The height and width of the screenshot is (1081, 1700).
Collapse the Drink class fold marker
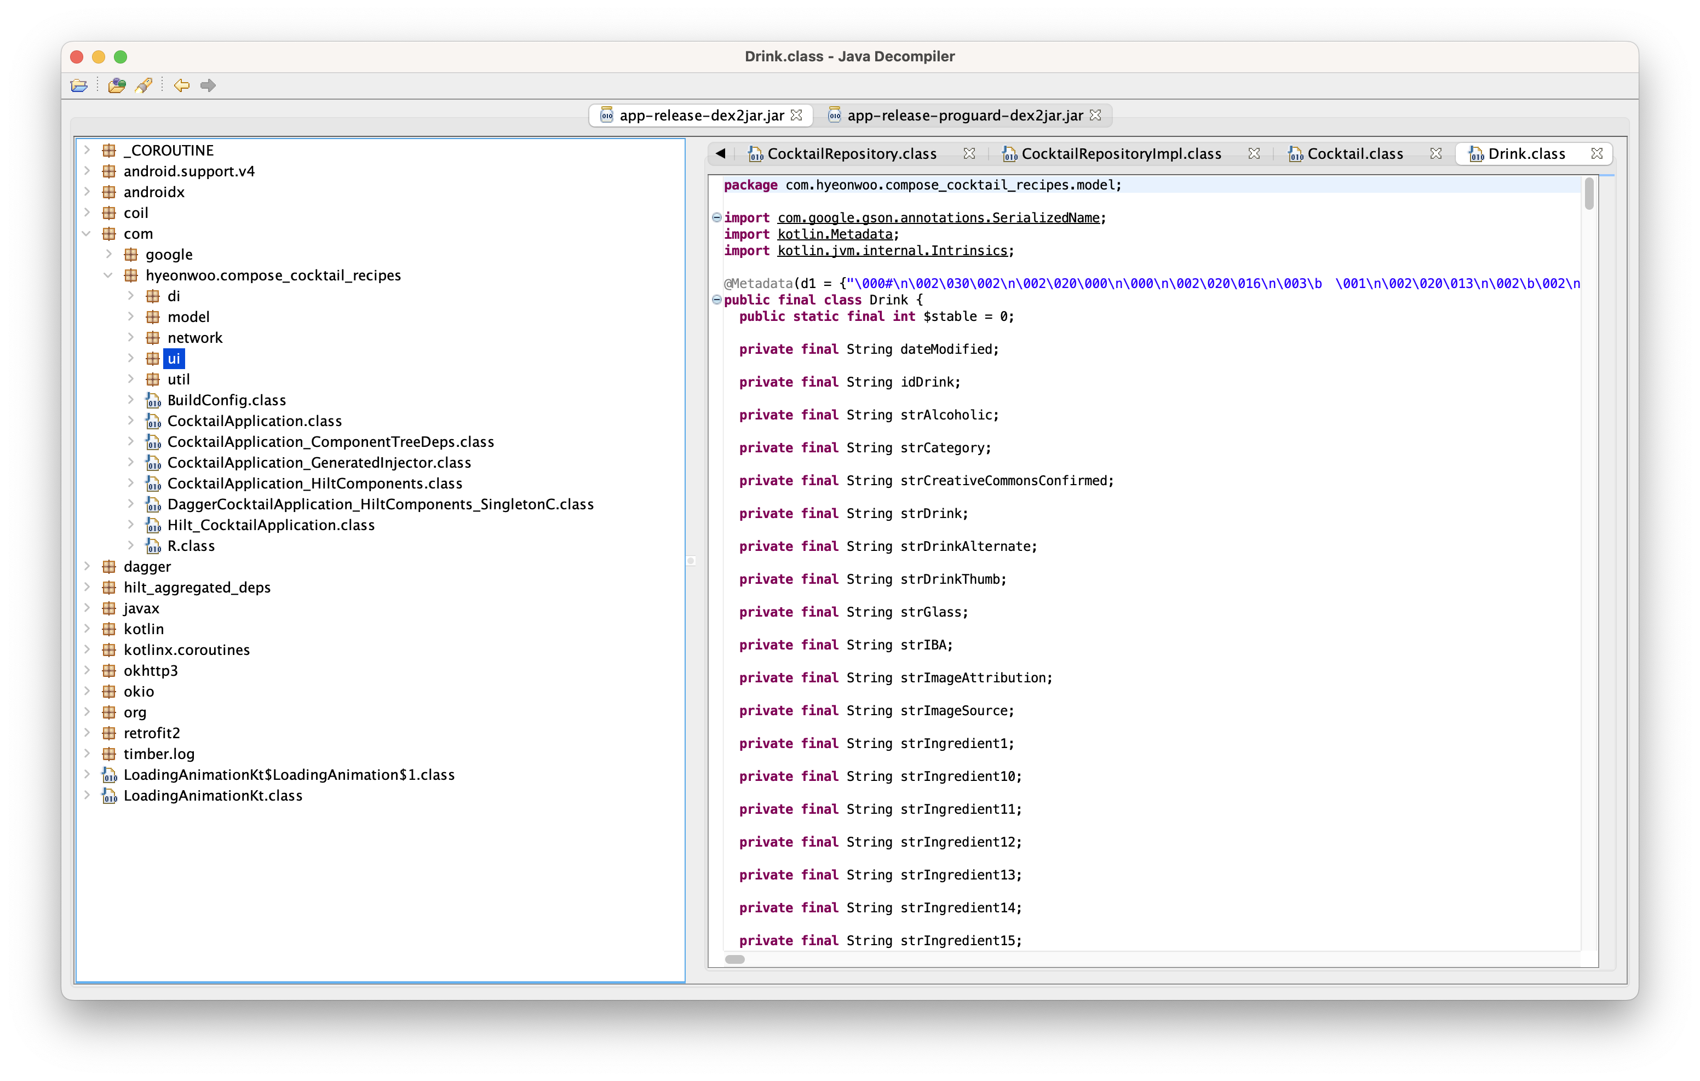[x=716, y=300]
